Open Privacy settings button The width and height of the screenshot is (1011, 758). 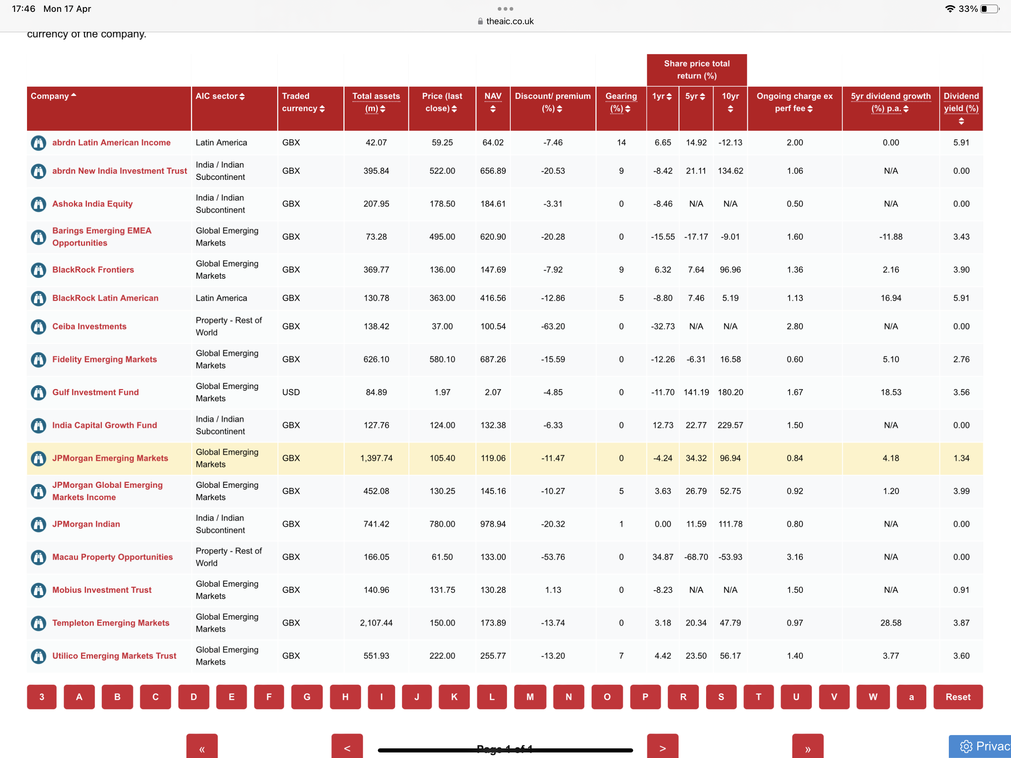[980, 746]
